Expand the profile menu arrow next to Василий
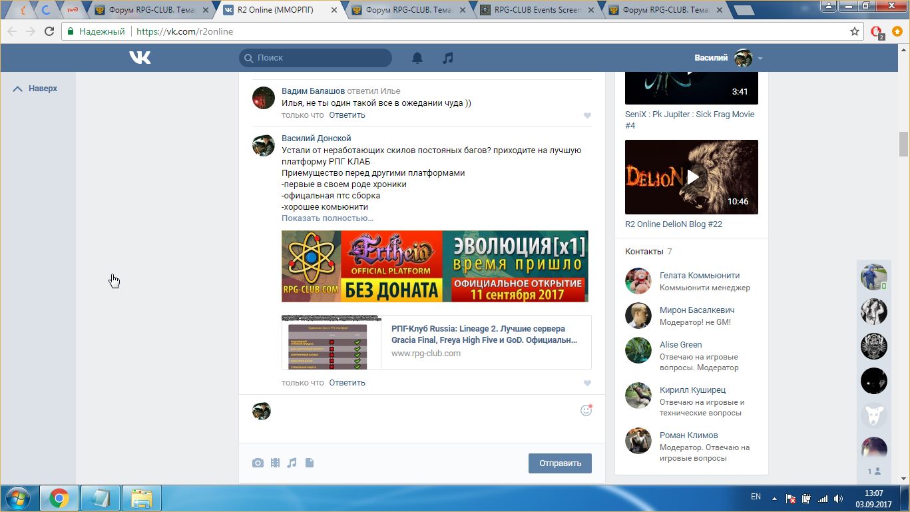910x512 pixels. 760,59
